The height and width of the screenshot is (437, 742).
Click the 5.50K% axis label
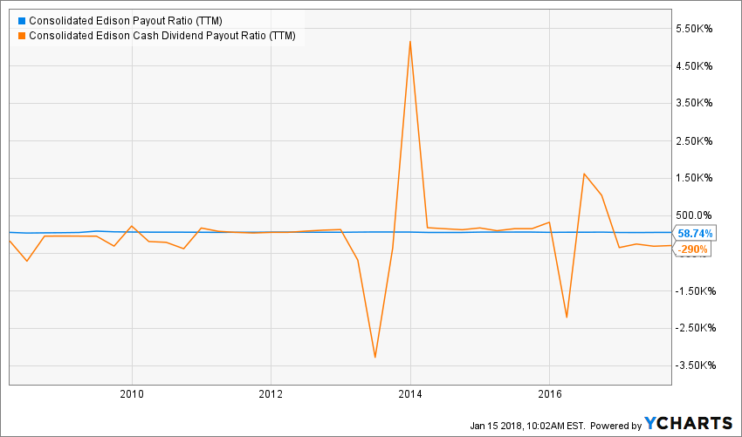[x=695, y=29]
